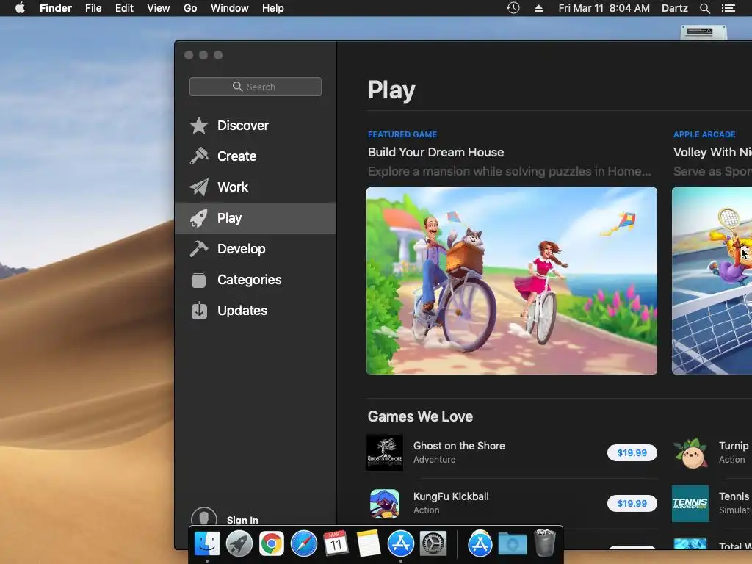The image size is (752, 564).
Task: Launch Google Chrome from the Dock
Action: click(x=272, y=544)
